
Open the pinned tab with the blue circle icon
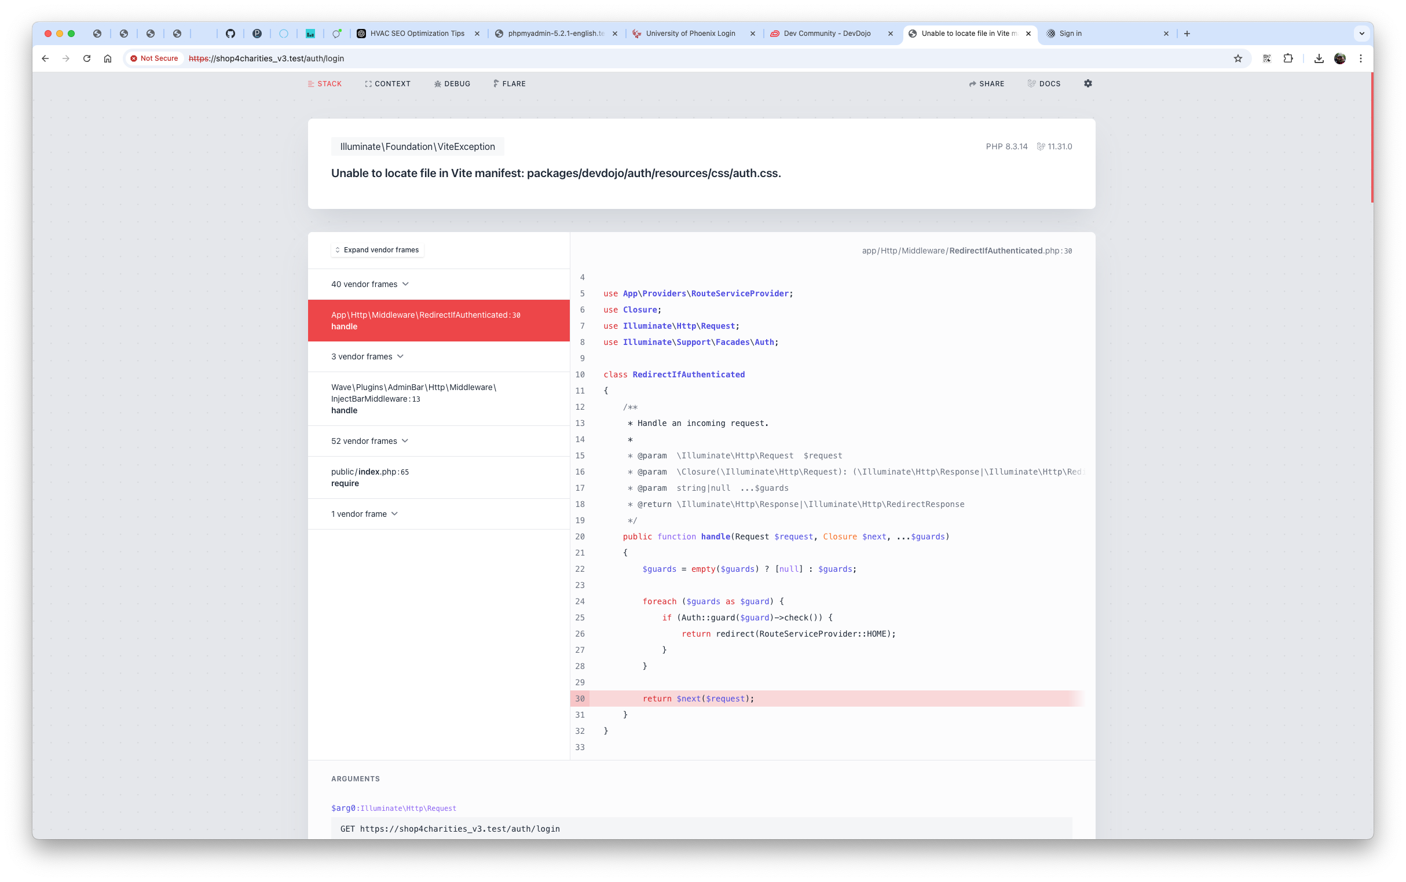[284, 33]
